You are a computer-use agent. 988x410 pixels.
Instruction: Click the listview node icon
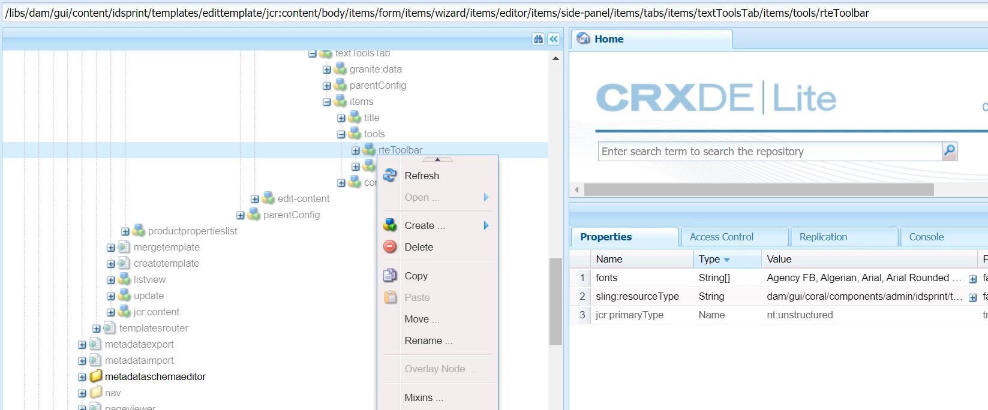click(124, 279)
